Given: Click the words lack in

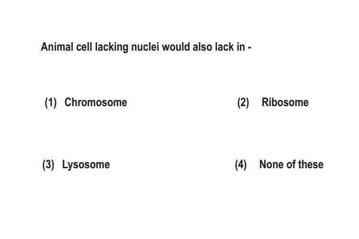Looking at the screenshot, I should 230,47.
